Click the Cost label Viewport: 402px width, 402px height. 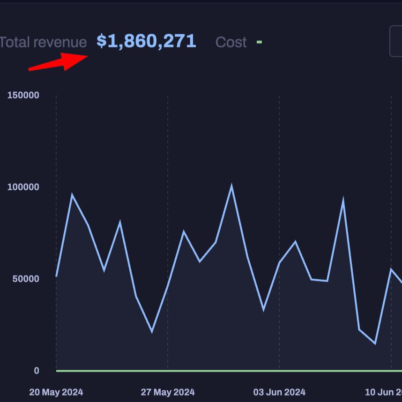point(231,42)
